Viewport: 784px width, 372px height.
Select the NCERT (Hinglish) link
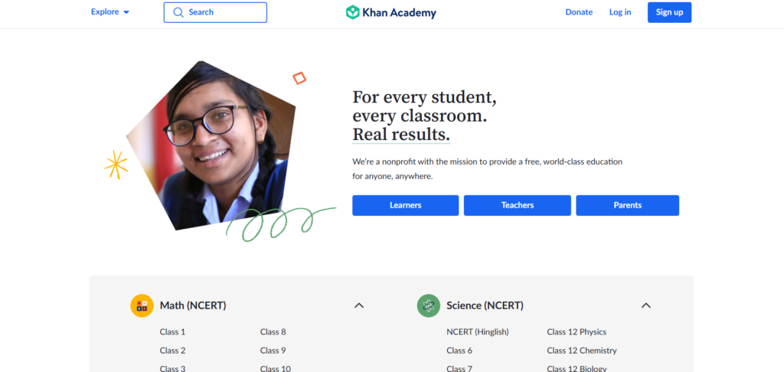[477, 332]
